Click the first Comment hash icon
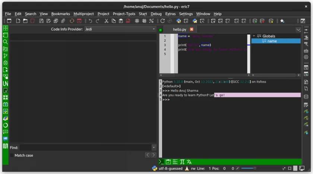The width and height of the screenshot is (313, 174). click(137, 21)
